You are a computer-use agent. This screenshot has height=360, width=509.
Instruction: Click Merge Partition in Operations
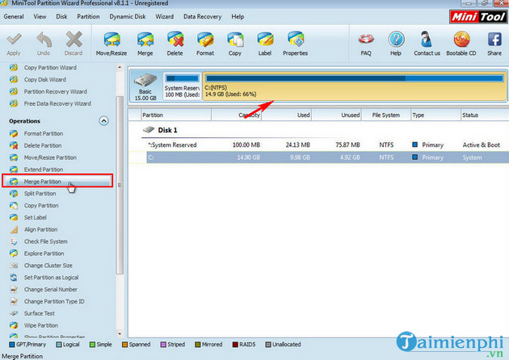(42, 182)
